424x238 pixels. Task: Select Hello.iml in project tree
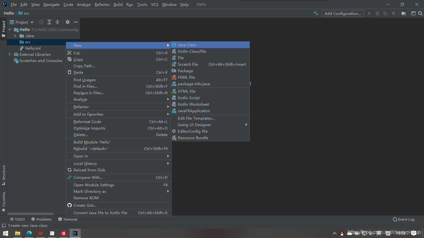click(x=33, y=48)
